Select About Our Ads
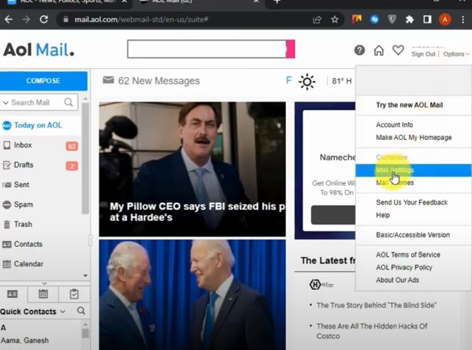 pyautogui.click(x=397, y=280)
